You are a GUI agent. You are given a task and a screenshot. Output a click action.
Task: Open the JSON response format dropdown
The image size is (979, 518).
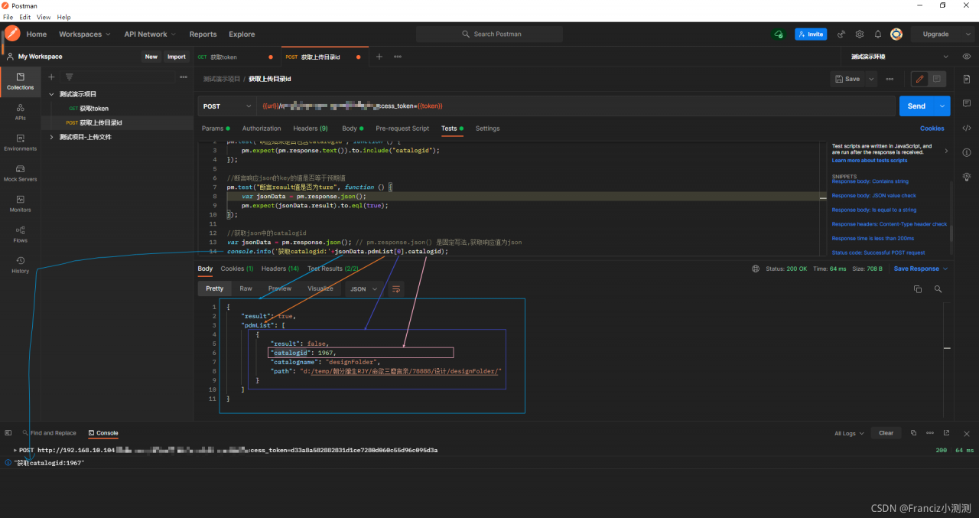363,289
